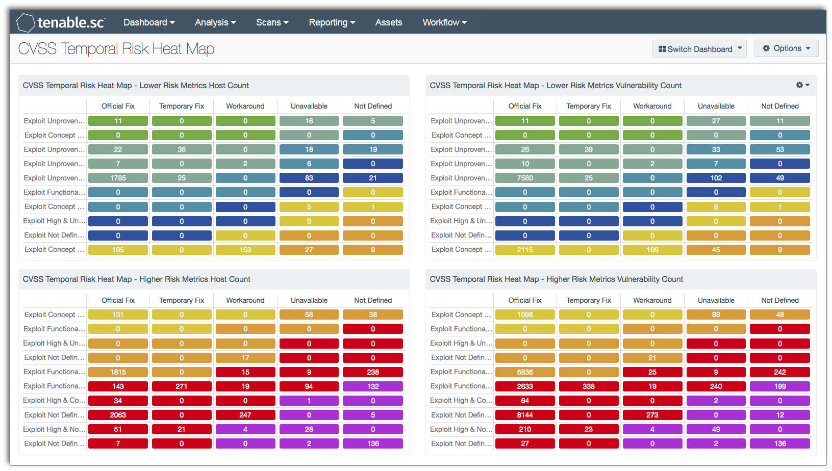This screenshot has height=471, width=832.
Task: Click the gear icon inside the Options button
Action: point(767,48)
